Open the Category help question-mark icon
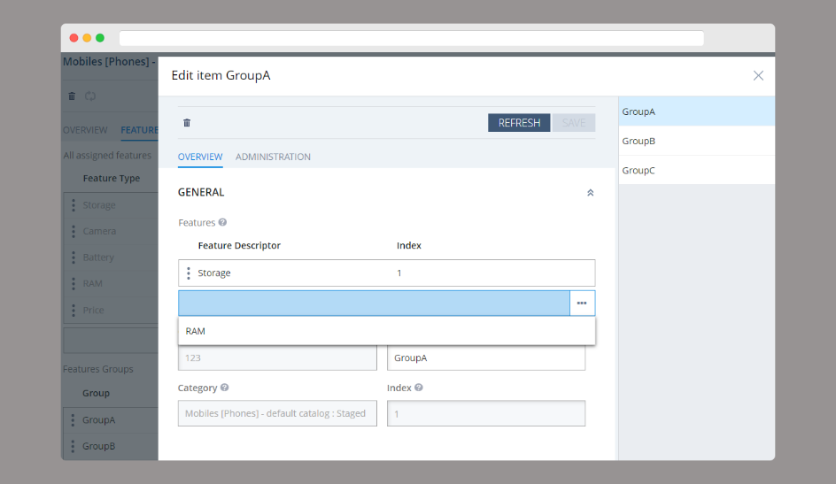Screen dimensions: 836x484 point(224,388)
